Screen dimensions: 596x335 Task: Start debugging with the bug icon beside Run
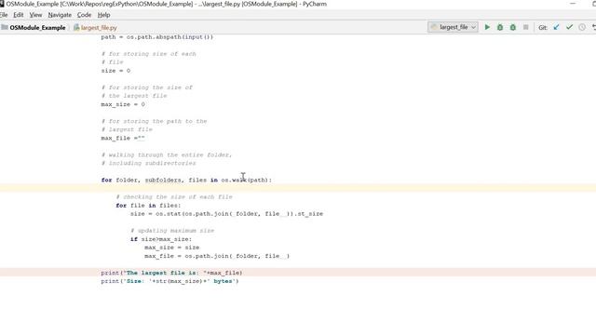(x=500, y=27)
